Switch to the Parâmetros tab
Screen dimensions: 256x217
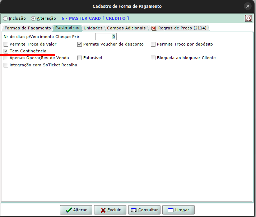(67, 28)
